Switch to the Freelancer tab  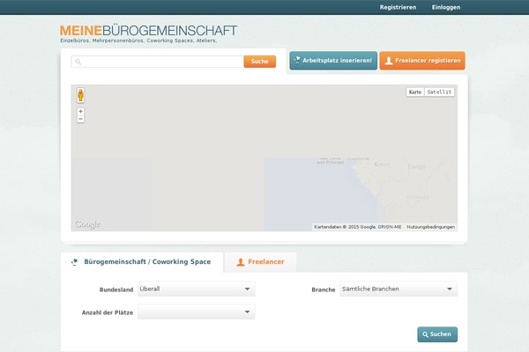pyautogui.click(x=260, y=262)
